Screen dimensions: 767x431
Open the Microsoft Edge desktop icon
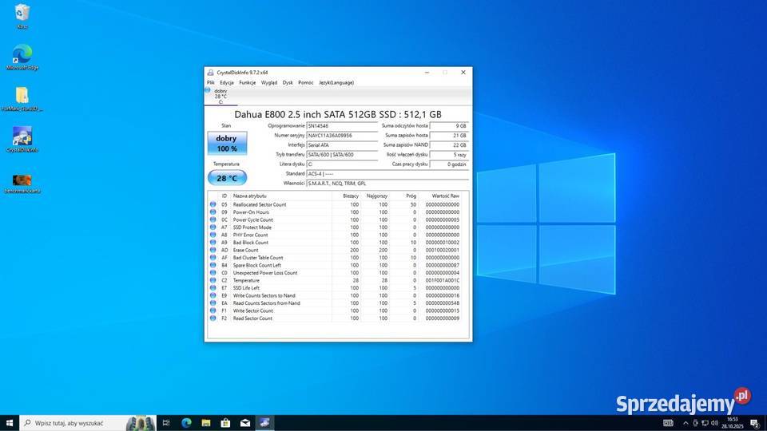click(22, 55)
